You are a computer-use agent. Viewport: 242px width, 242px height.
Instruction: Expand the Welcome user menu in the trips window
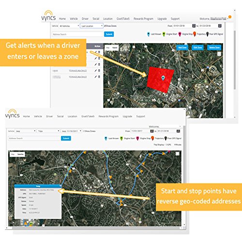(180, 126)
